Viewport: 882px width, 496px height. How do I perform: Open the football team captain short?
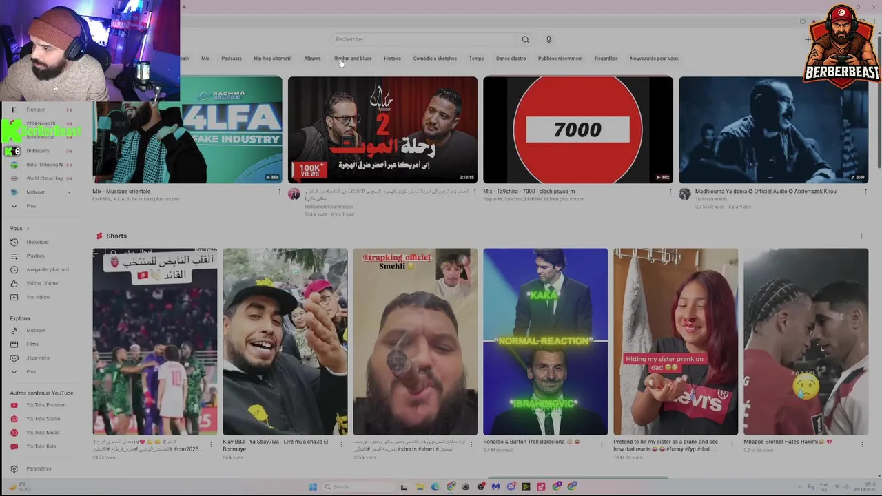pos(155,342)
